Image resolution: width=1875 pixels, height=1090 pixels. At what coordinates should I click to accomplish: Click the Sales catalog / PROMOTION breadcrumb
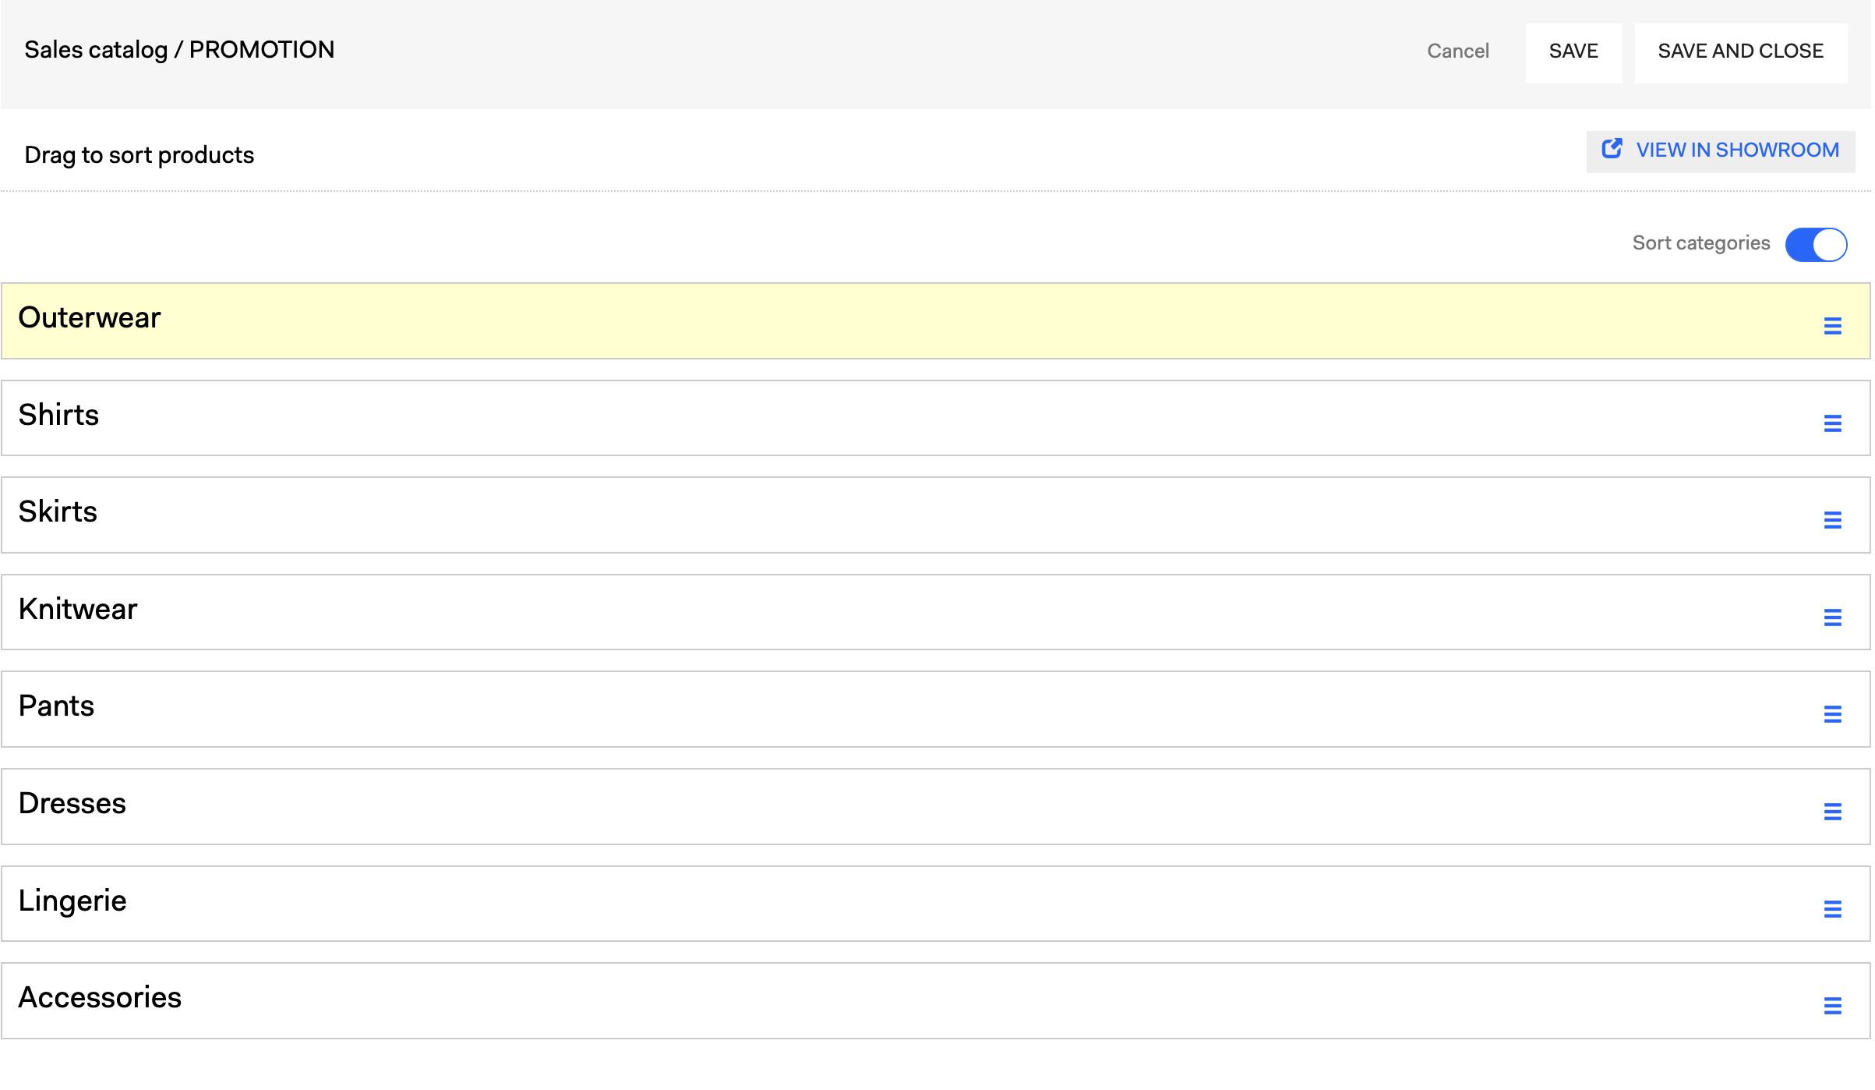coord(179,50)
